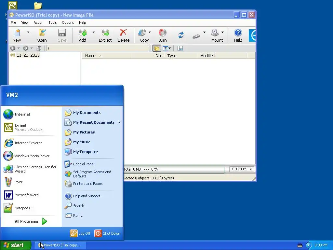Click the Up one level icon
333x250 pixels.
click(x=39, y=48)
